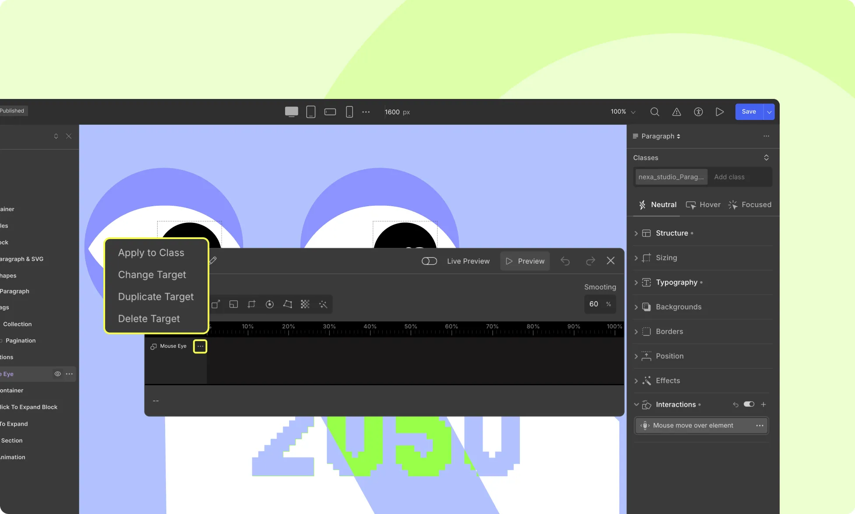Choose Duplicate Target menu entry
The width and height of the screenshot is (855, 514).
(156, 297)
